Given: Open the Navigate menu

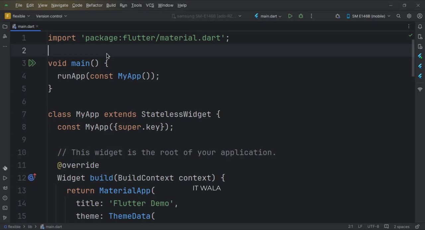Looking at the screenshot, I should click(x=59, y=5).
